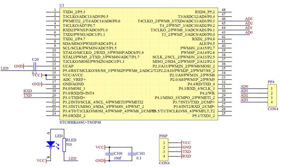Click the TXD2_2/P4.7 pin name
The height and width of the screenshot is (167, 281).
(x=74, y=39)
